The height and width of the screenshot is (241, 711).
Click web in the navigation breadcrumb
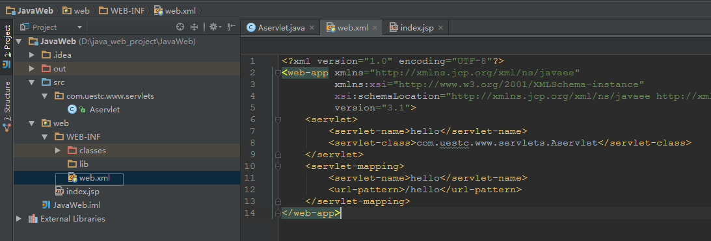tap(75, 10)
